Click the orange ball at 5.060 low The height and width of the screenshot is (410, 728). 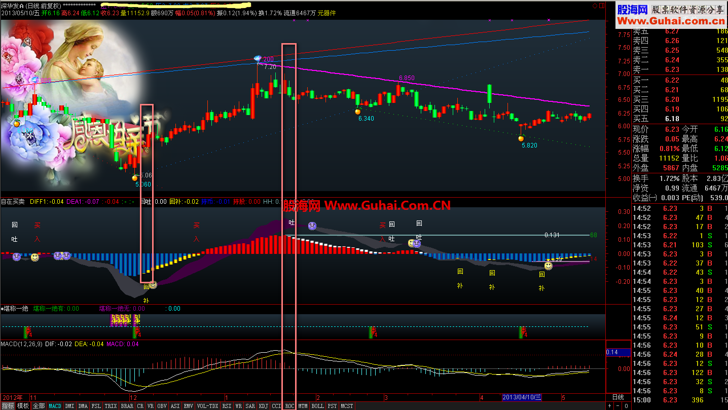pos(135,177)
